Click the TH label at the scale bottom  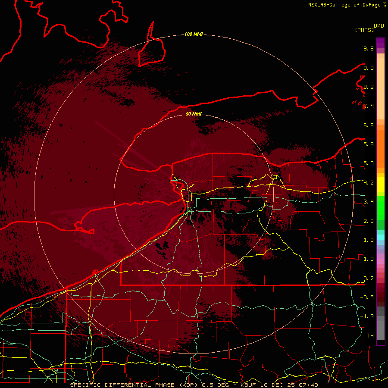(370, 335)
